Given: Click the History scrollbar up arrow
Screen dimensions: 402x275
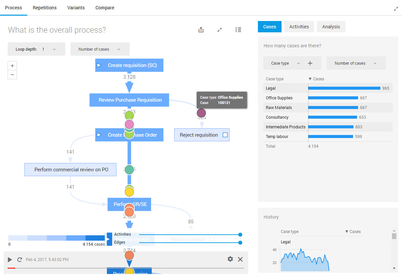Looking at the screenshot, I should [394, 230].
